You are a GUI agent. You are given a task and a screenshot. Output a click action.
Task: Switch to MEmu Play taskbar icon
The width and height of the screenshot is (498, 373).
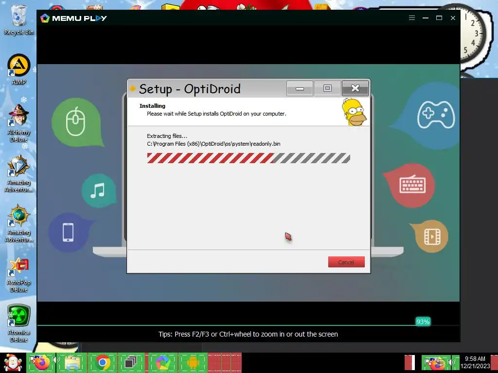click(162, 362)
